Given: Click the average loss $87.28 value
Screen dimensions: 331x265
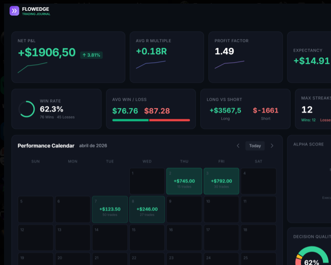Looking at the screenshot, I should click(157, 111).
